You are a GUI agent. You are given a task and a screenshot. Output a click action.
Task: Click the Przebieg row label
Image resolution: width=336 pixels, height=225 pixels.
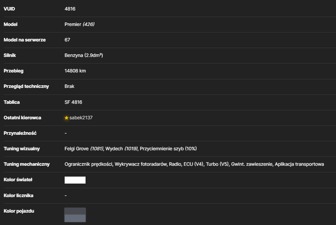14,71
